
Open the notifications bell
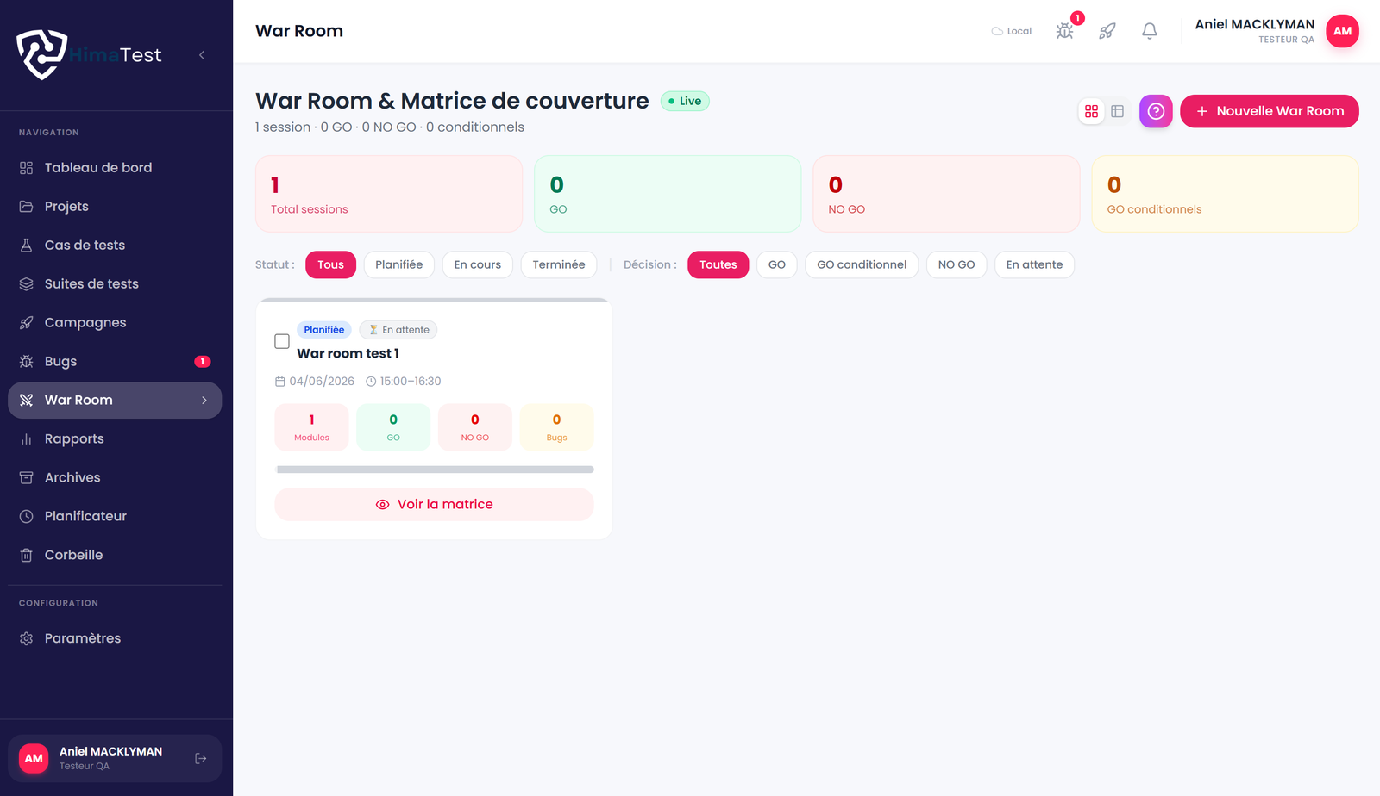(1150, 31)
